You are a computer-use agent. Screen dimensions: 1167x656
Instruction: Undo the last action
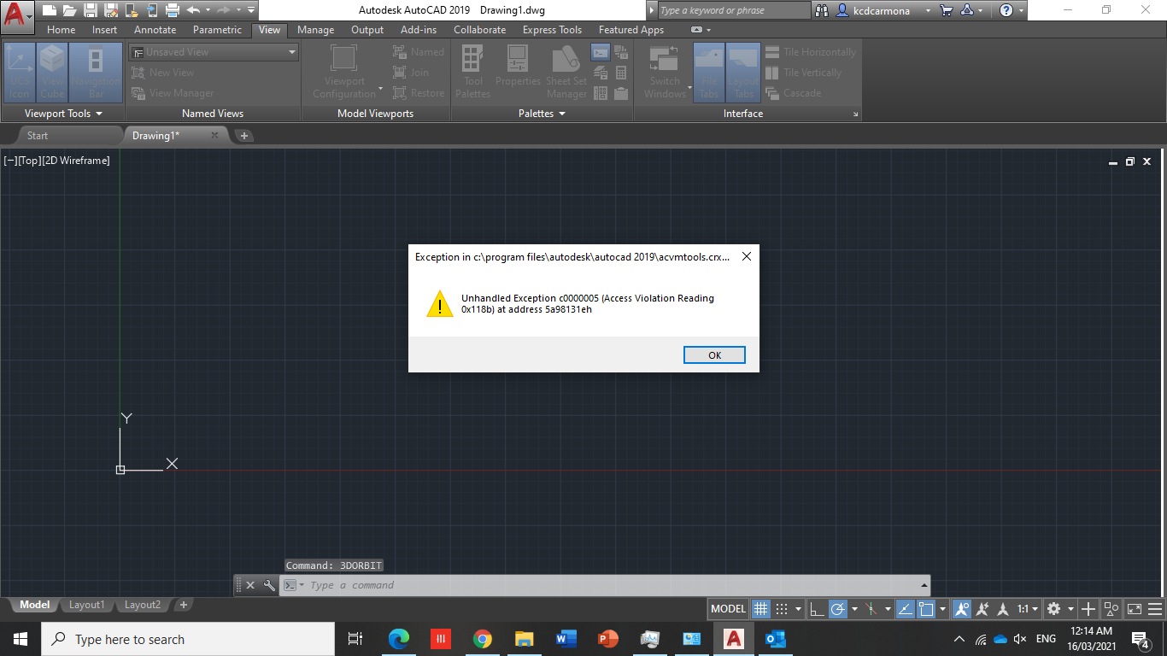[193, 10]
